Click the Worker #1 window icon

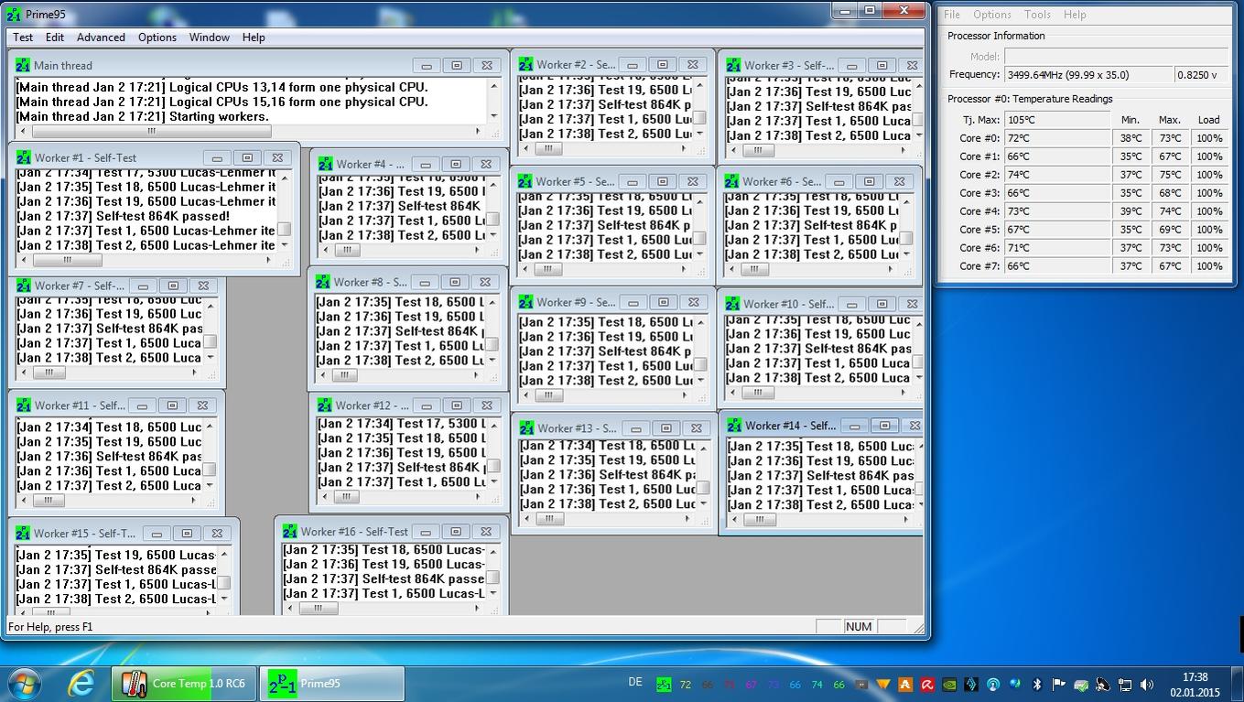pos(24,157)
